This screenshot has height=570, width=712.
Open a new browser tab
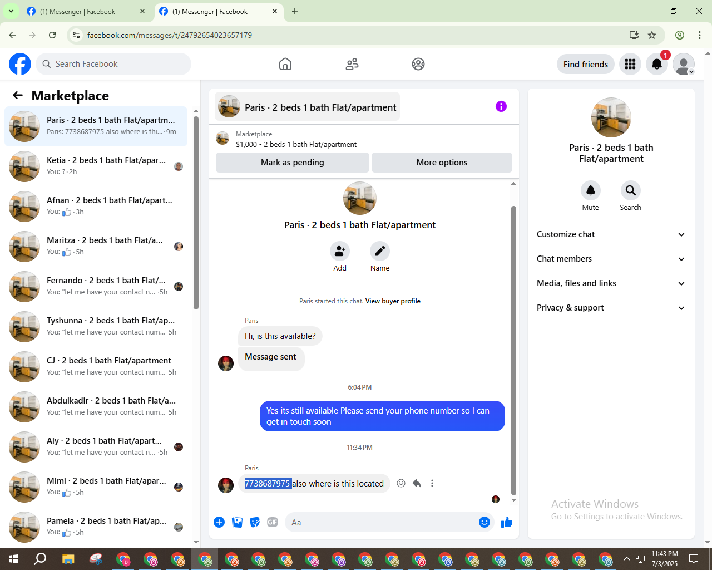(x=295, y=11)
